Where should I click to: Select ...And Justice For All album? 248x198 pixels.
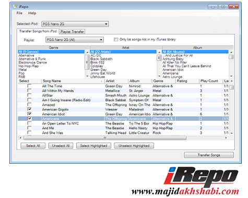coord(178,55)
